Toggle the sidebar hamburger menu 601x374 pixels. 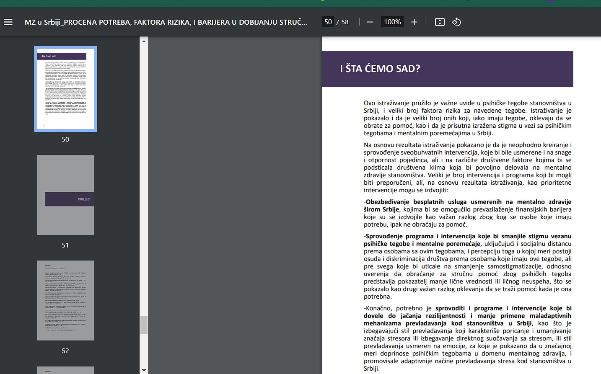(x=8, y=22)
